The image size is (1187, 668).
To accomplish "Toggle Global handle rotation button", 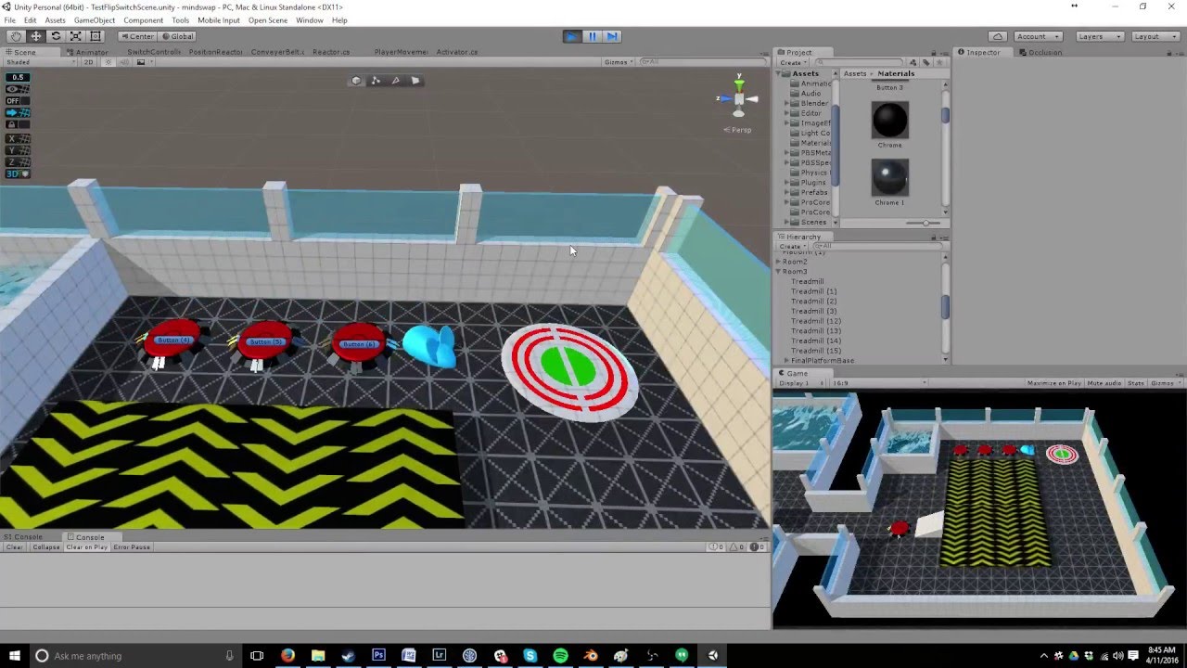I will pos(176,36).
